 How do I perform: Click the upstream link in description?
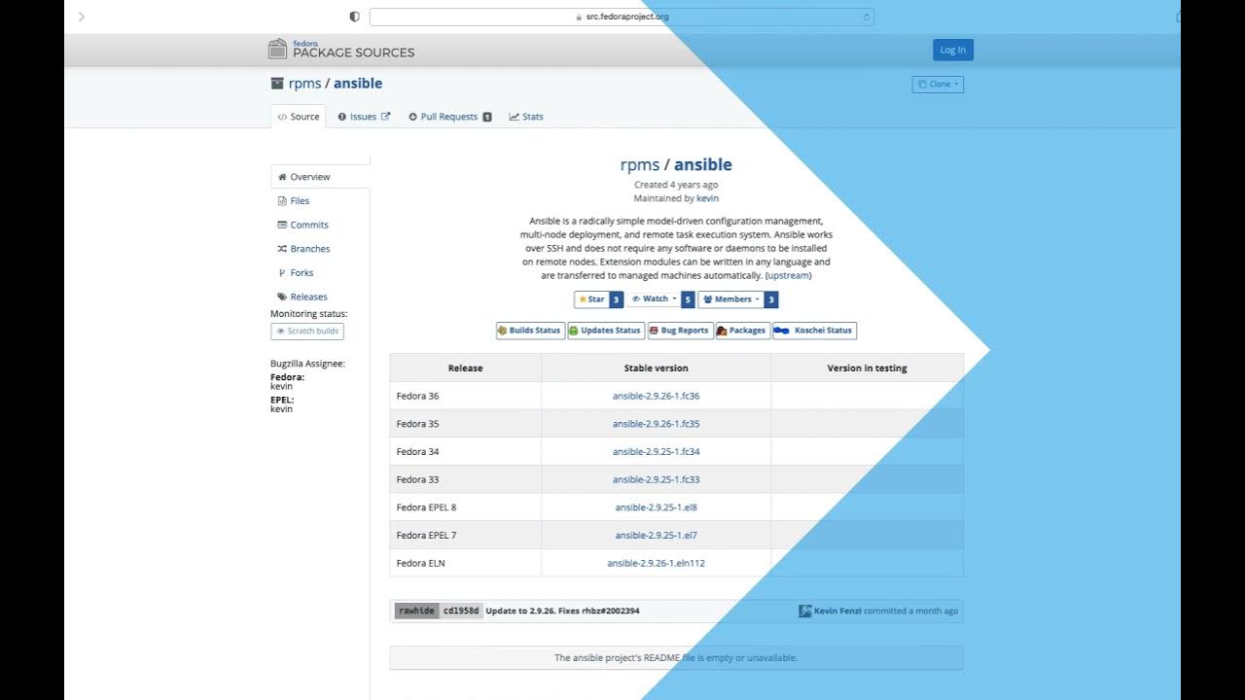coord(789,276)
